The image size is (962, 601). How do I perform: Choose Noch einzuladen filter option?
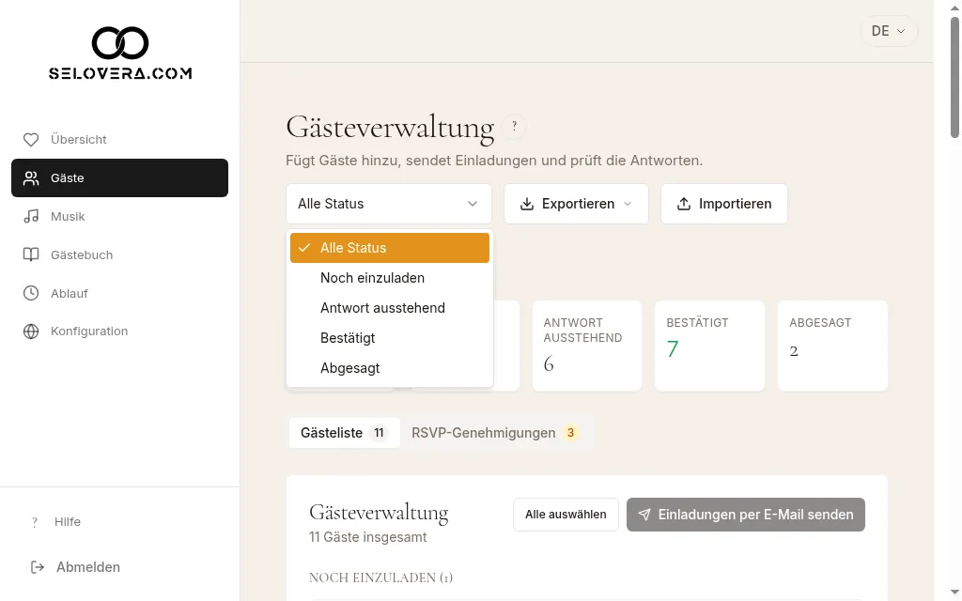pos(390,278)
